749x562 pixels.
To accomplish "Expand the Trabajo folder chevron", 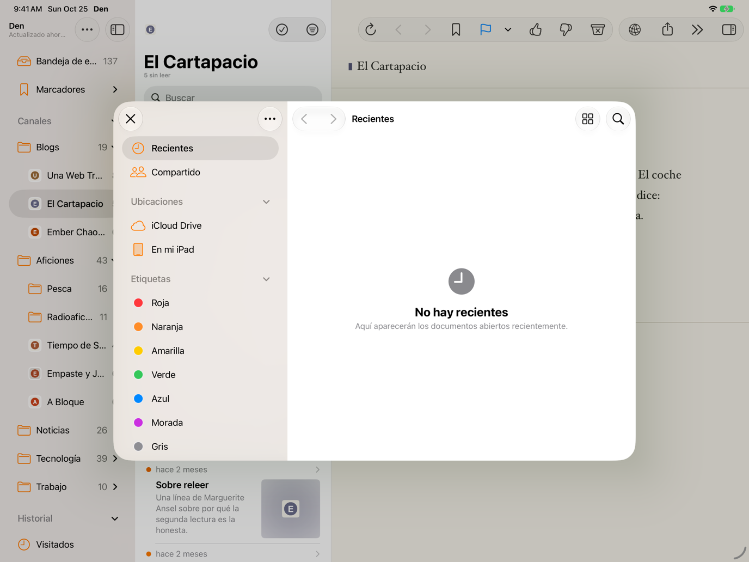I will point(115,487).
